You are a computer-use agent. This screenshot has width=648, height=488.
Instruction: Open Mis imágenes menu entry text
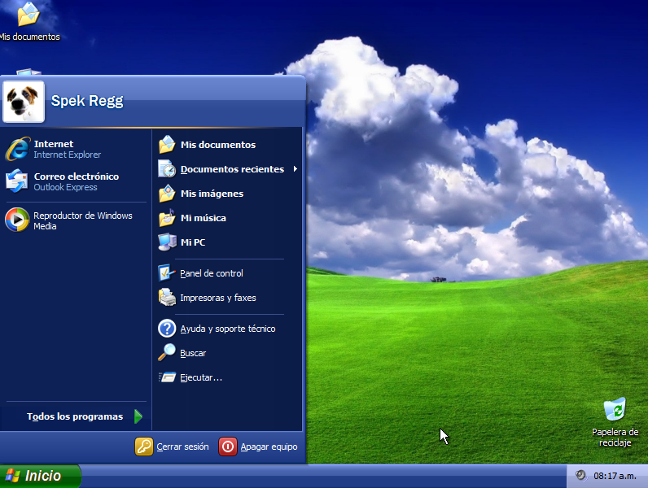[x=212, y=194]
